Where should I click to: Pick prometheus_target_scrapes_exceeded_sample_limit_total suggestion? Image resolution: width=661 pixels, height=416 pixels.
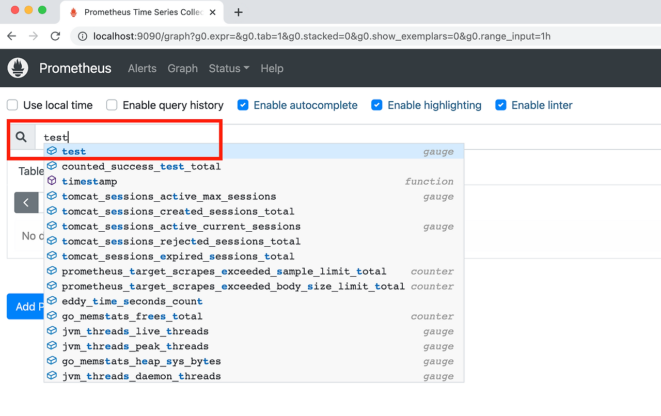pos(254,271)
